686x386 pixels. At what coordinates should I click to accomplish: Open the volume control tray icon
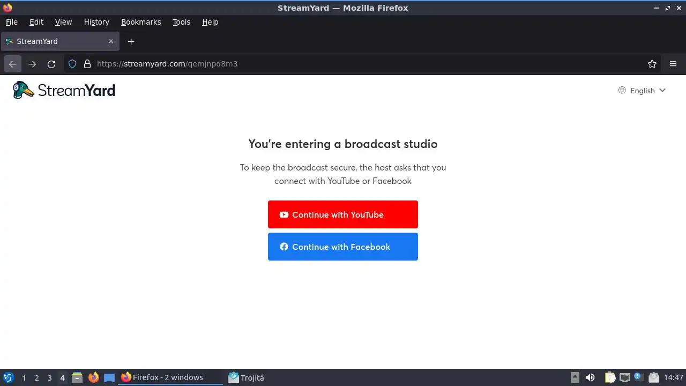590,377
